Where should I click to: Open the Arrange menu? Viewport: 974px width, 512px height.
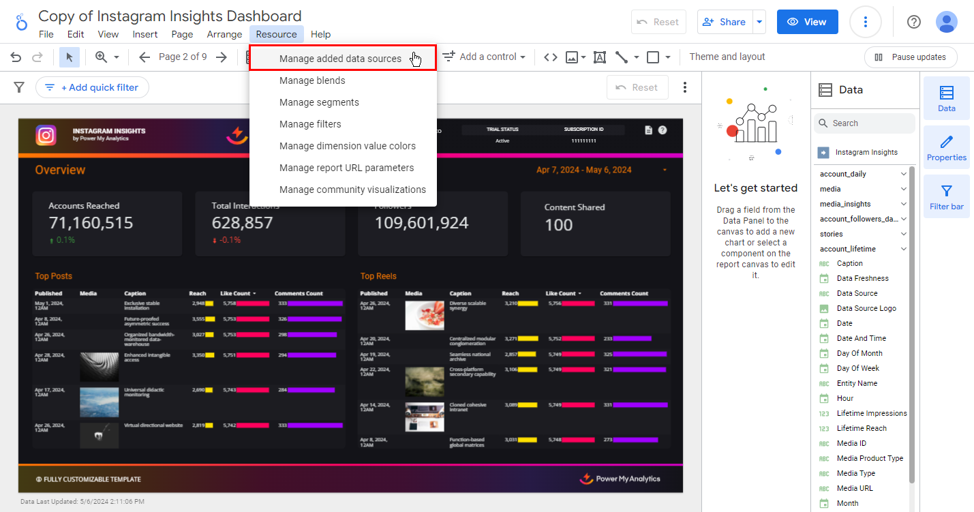(x=224, y=34)
